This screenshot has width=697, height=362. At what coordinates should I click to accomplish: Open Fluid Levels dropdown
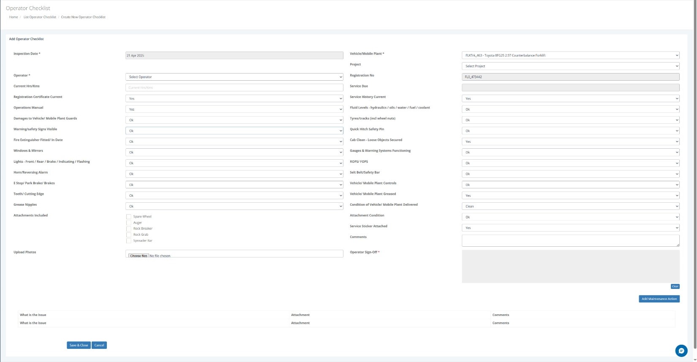point(571,109)
